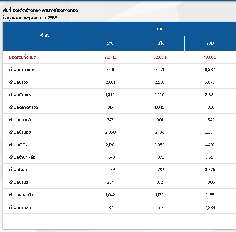Click the ตำบลป่างิ้ว row label
This screenshot has width=236, height=232.
pyautogui.click(x=21, y=82)
